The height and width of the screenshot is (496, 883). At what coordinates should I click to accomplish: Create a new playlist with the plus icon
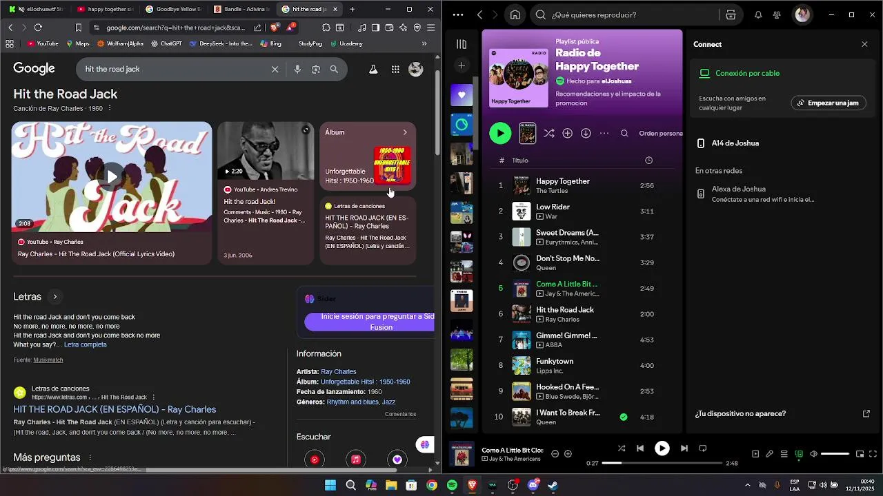point(462,65)
